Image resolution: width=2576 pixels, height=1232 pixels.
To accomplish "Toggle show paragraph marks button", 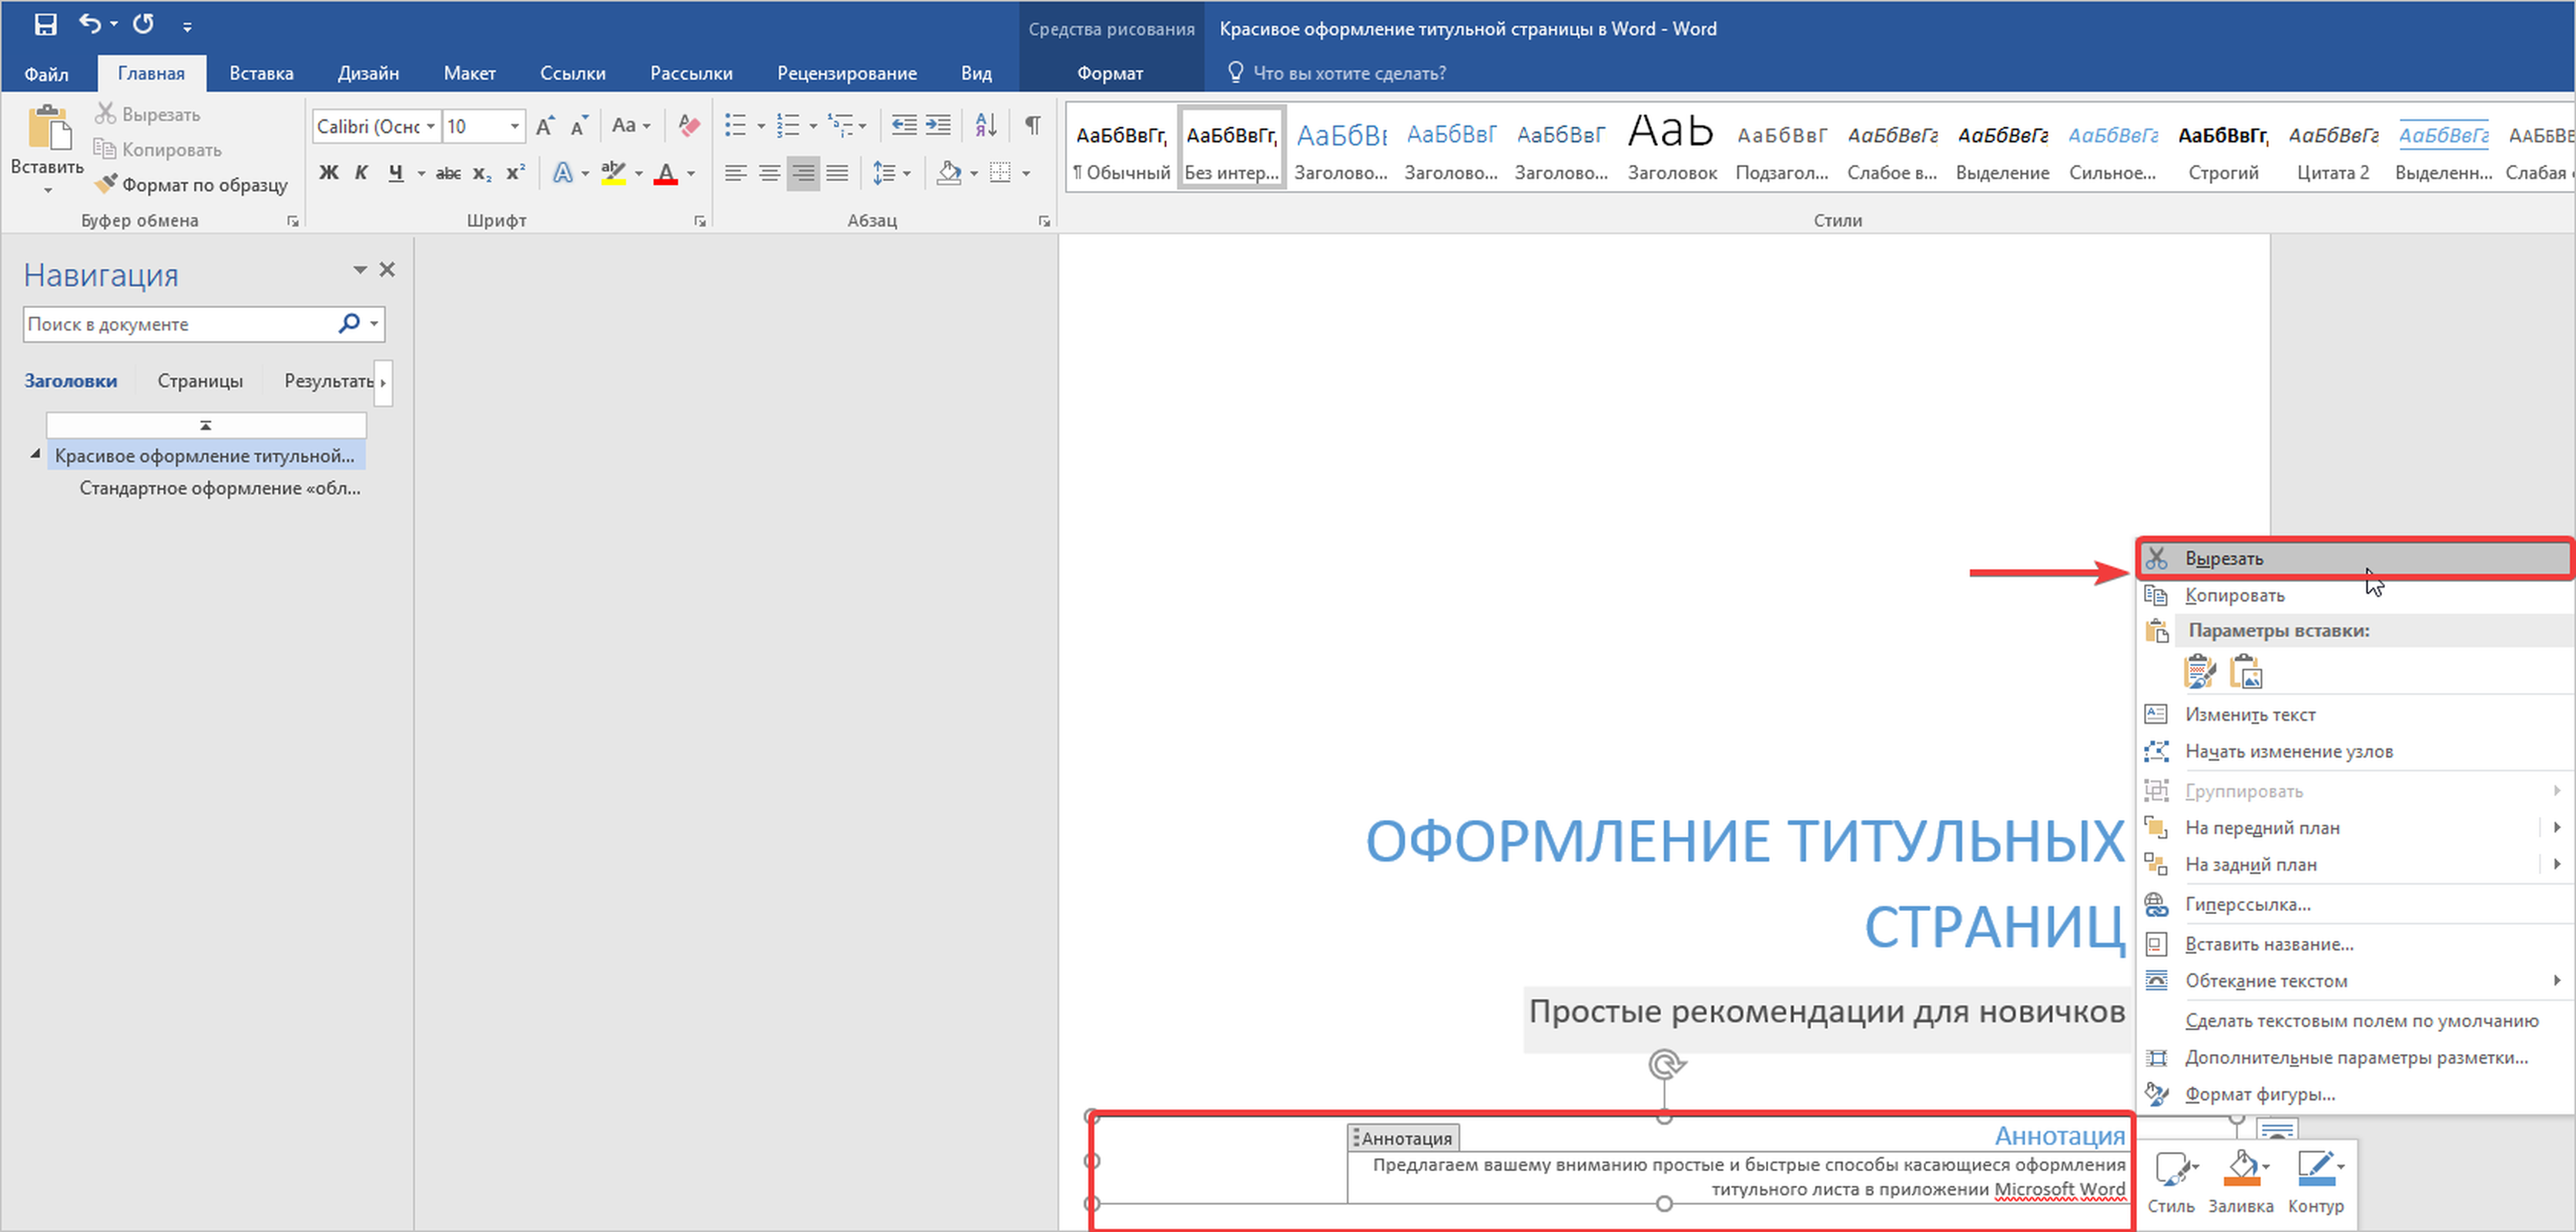I will (x=1033, y=125).
